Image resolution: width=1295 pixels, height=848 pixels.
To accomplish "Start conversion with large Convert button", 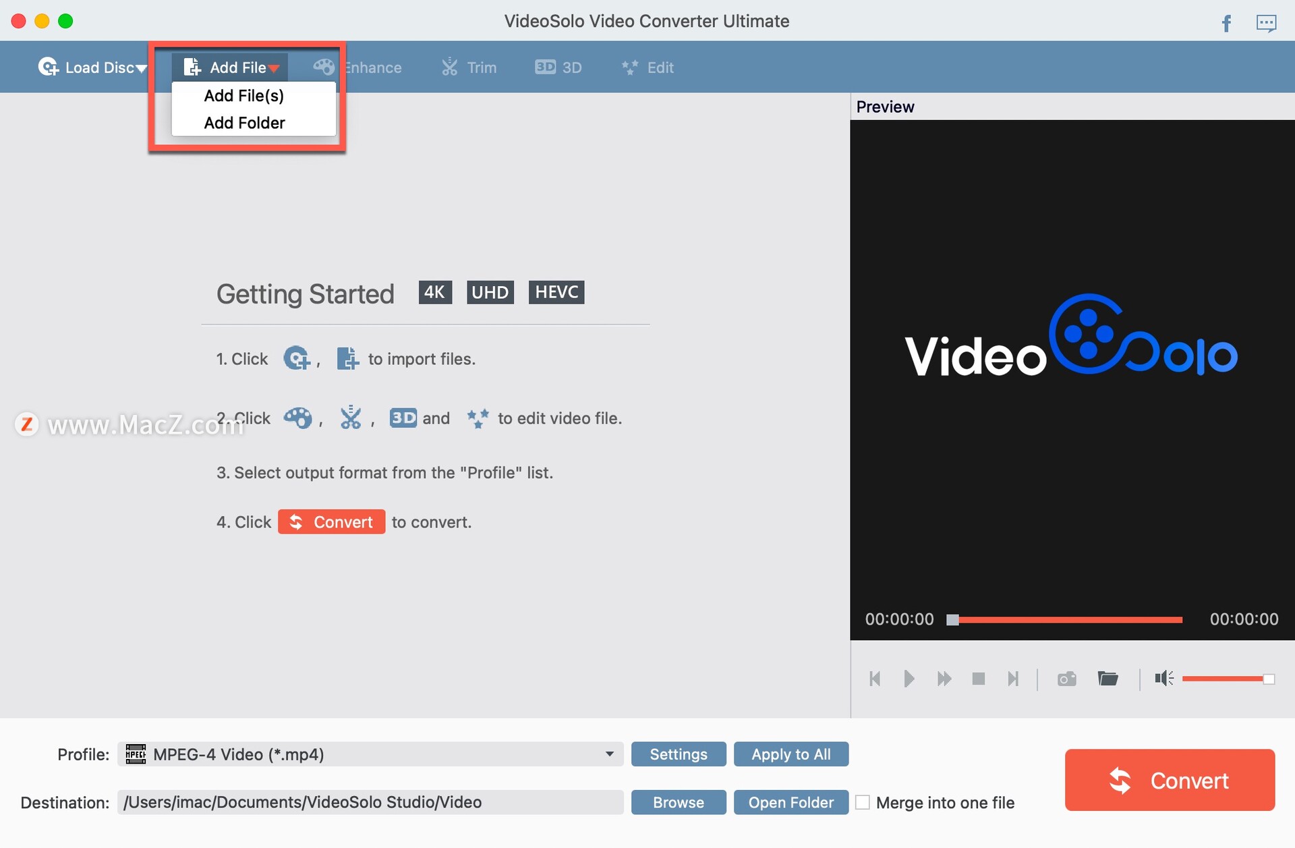I will (x=1170, y=780).
